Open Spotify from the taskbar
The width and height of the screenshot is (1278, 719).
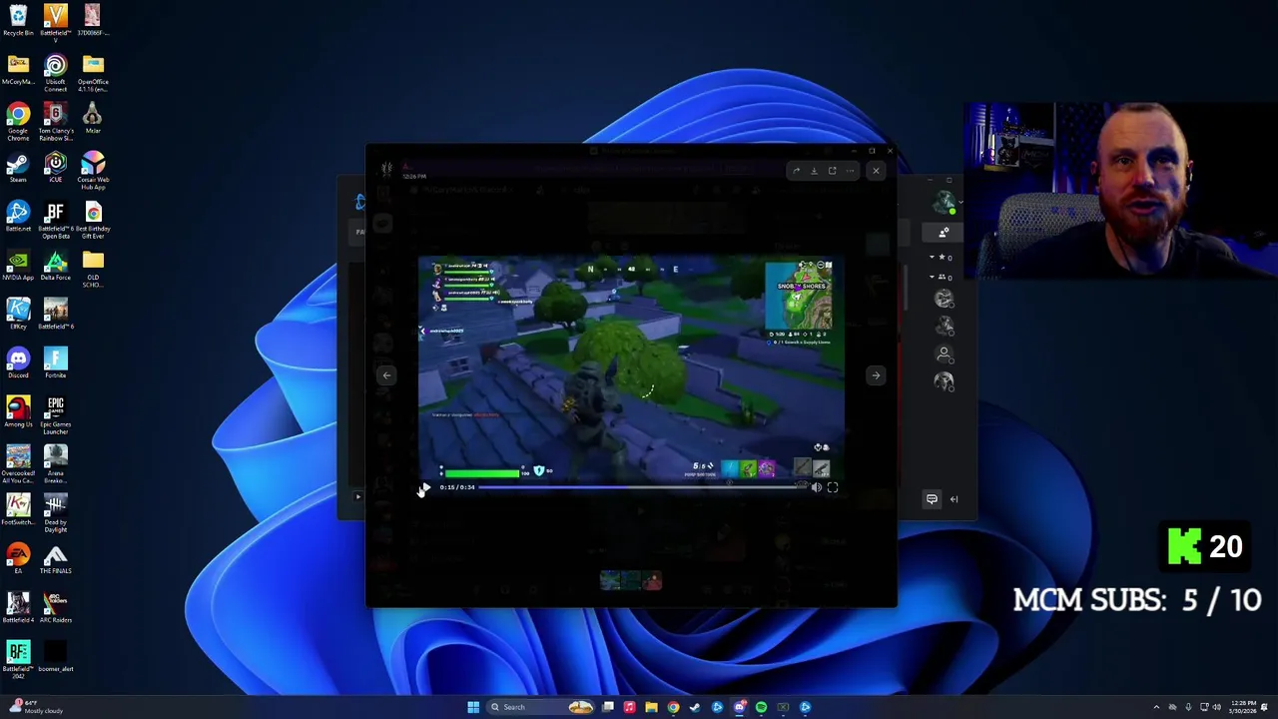pyautogui.click(x=761, y=707)
